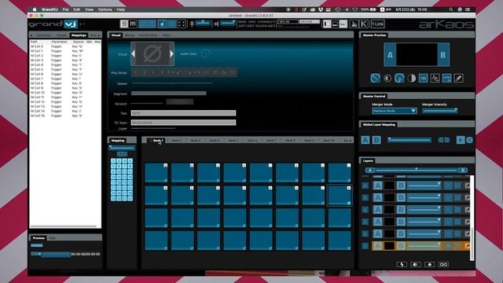The image size is (503, 283).
Task: Click the Link button in toolbar
Action: point(377,24)
